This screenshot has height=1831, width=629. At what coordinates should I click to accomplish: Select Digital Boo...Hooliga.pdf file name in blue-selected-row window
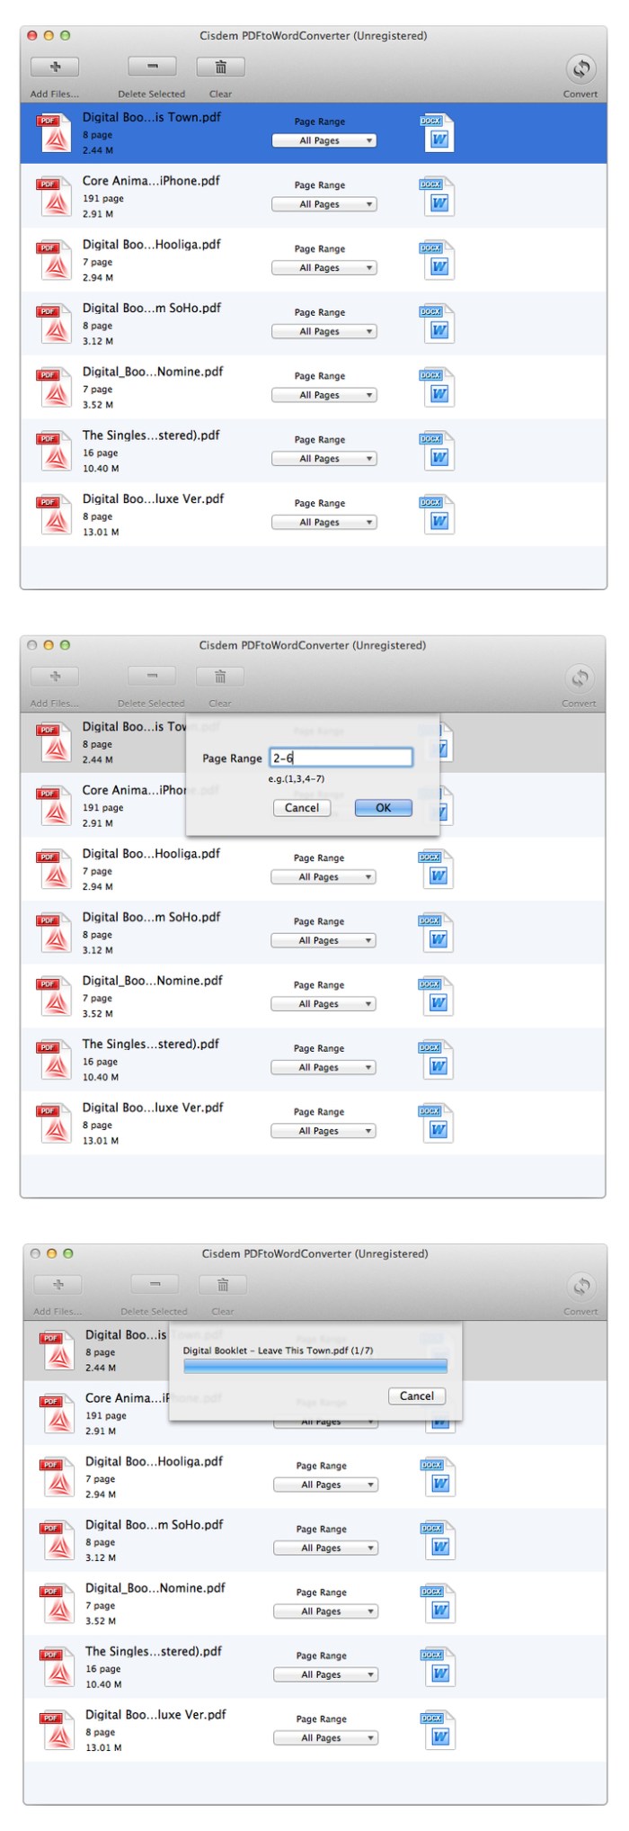[151, 245]
